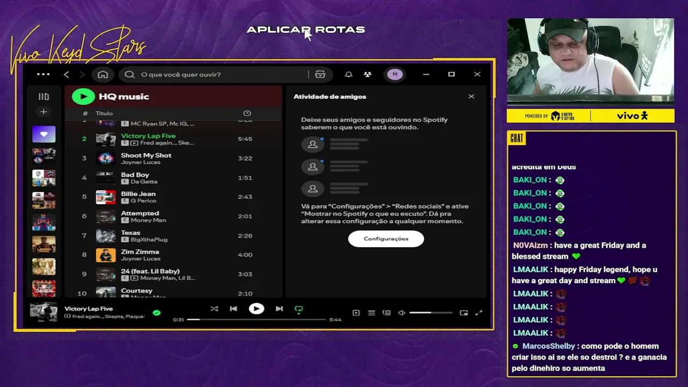Create a playlist with the plus icon

click(44, 112)
